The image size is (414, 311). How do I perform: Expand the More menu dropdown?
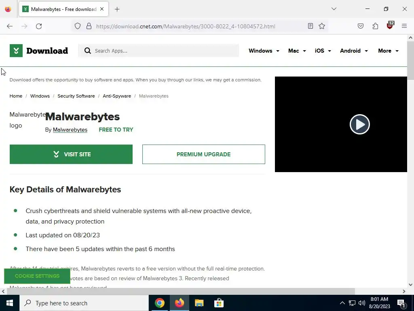[388, 51]
